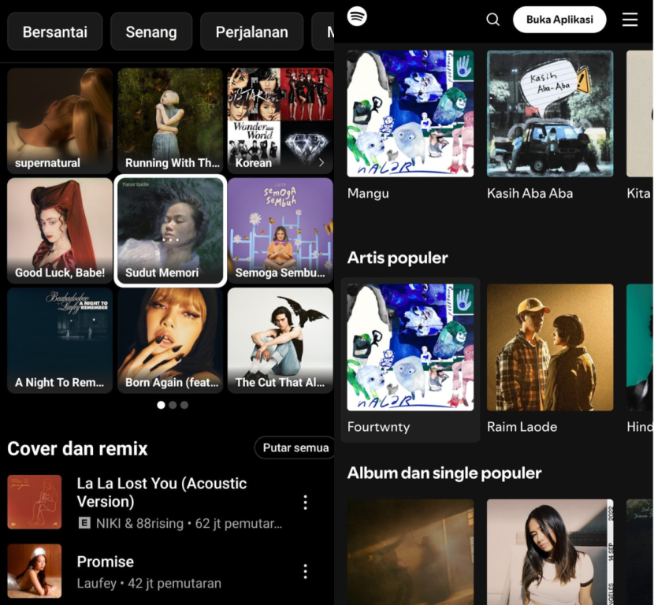Open search with the magnifier icon

[493, 20]
